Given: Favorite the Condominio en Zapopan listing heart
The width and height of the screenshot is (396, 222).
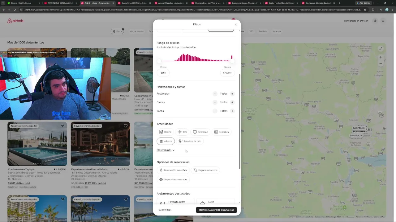Looking at the screenshot, I should 62,126.
